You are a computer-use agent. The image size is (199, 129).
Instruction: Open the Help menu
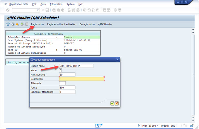click(x=81, y=4)
